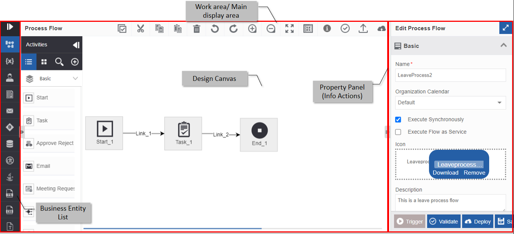
Task: Select the Meeting Request activity
Action: (x=49, y=188)
